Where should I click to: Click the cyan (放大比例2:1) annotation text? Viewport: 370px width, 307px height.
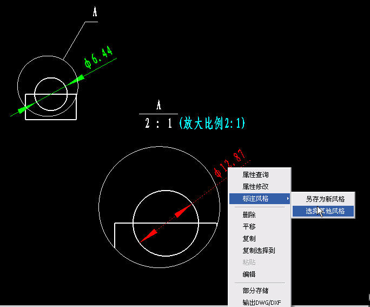click(212, 123)
